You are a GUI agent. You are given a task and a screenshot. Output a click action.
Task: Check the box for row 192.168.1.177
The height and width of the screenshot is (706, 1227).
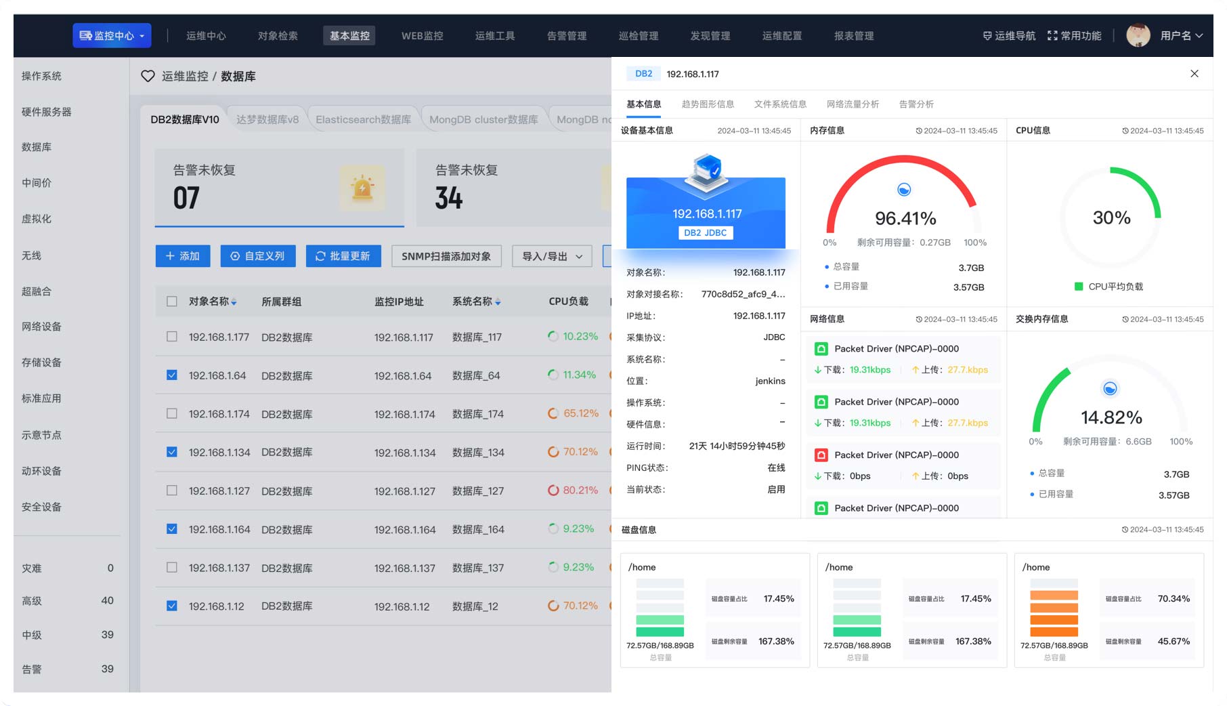click(x=172, y=337)
